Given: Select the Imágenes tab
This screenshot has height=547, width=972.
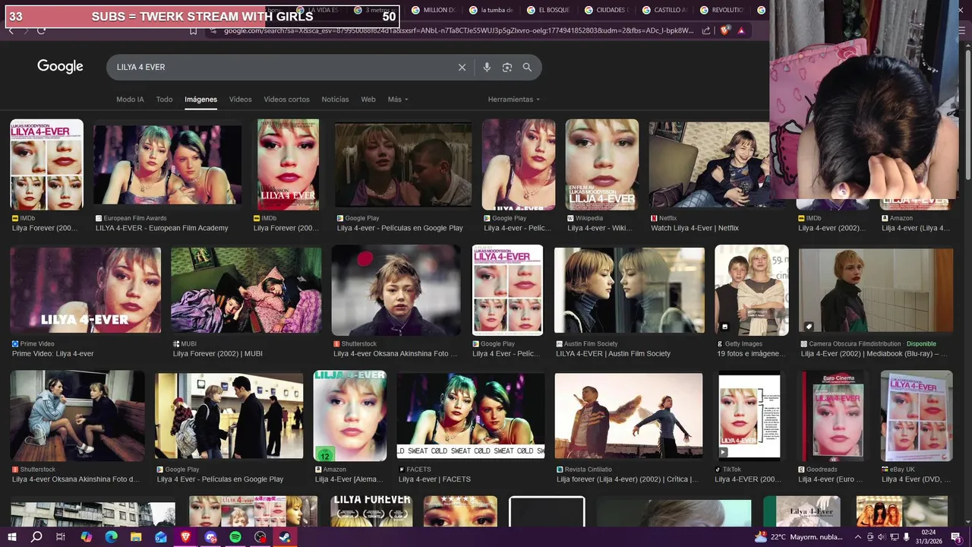Looking at the screenshot, I should tap(200, 100).
